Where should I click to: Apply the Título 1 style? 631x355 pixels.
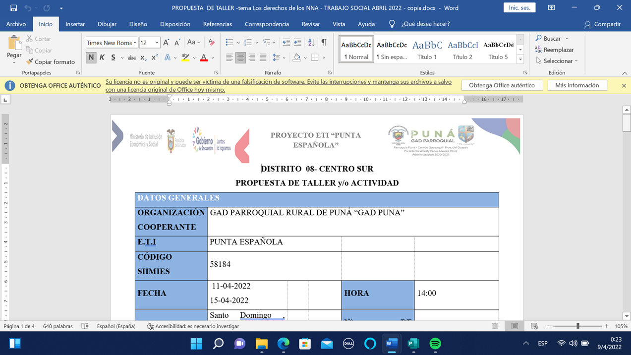click(x=427, y=50)
